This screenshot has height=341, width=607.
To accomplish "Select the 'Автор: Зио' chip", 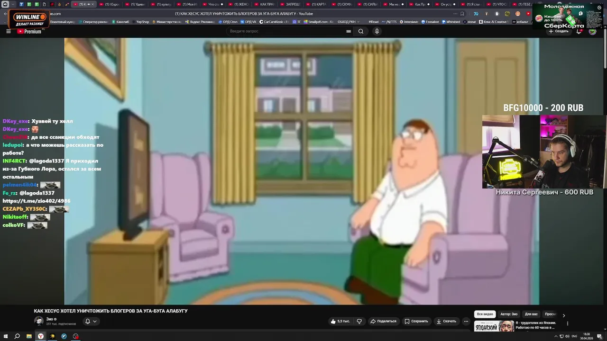I will coord(509,314).
